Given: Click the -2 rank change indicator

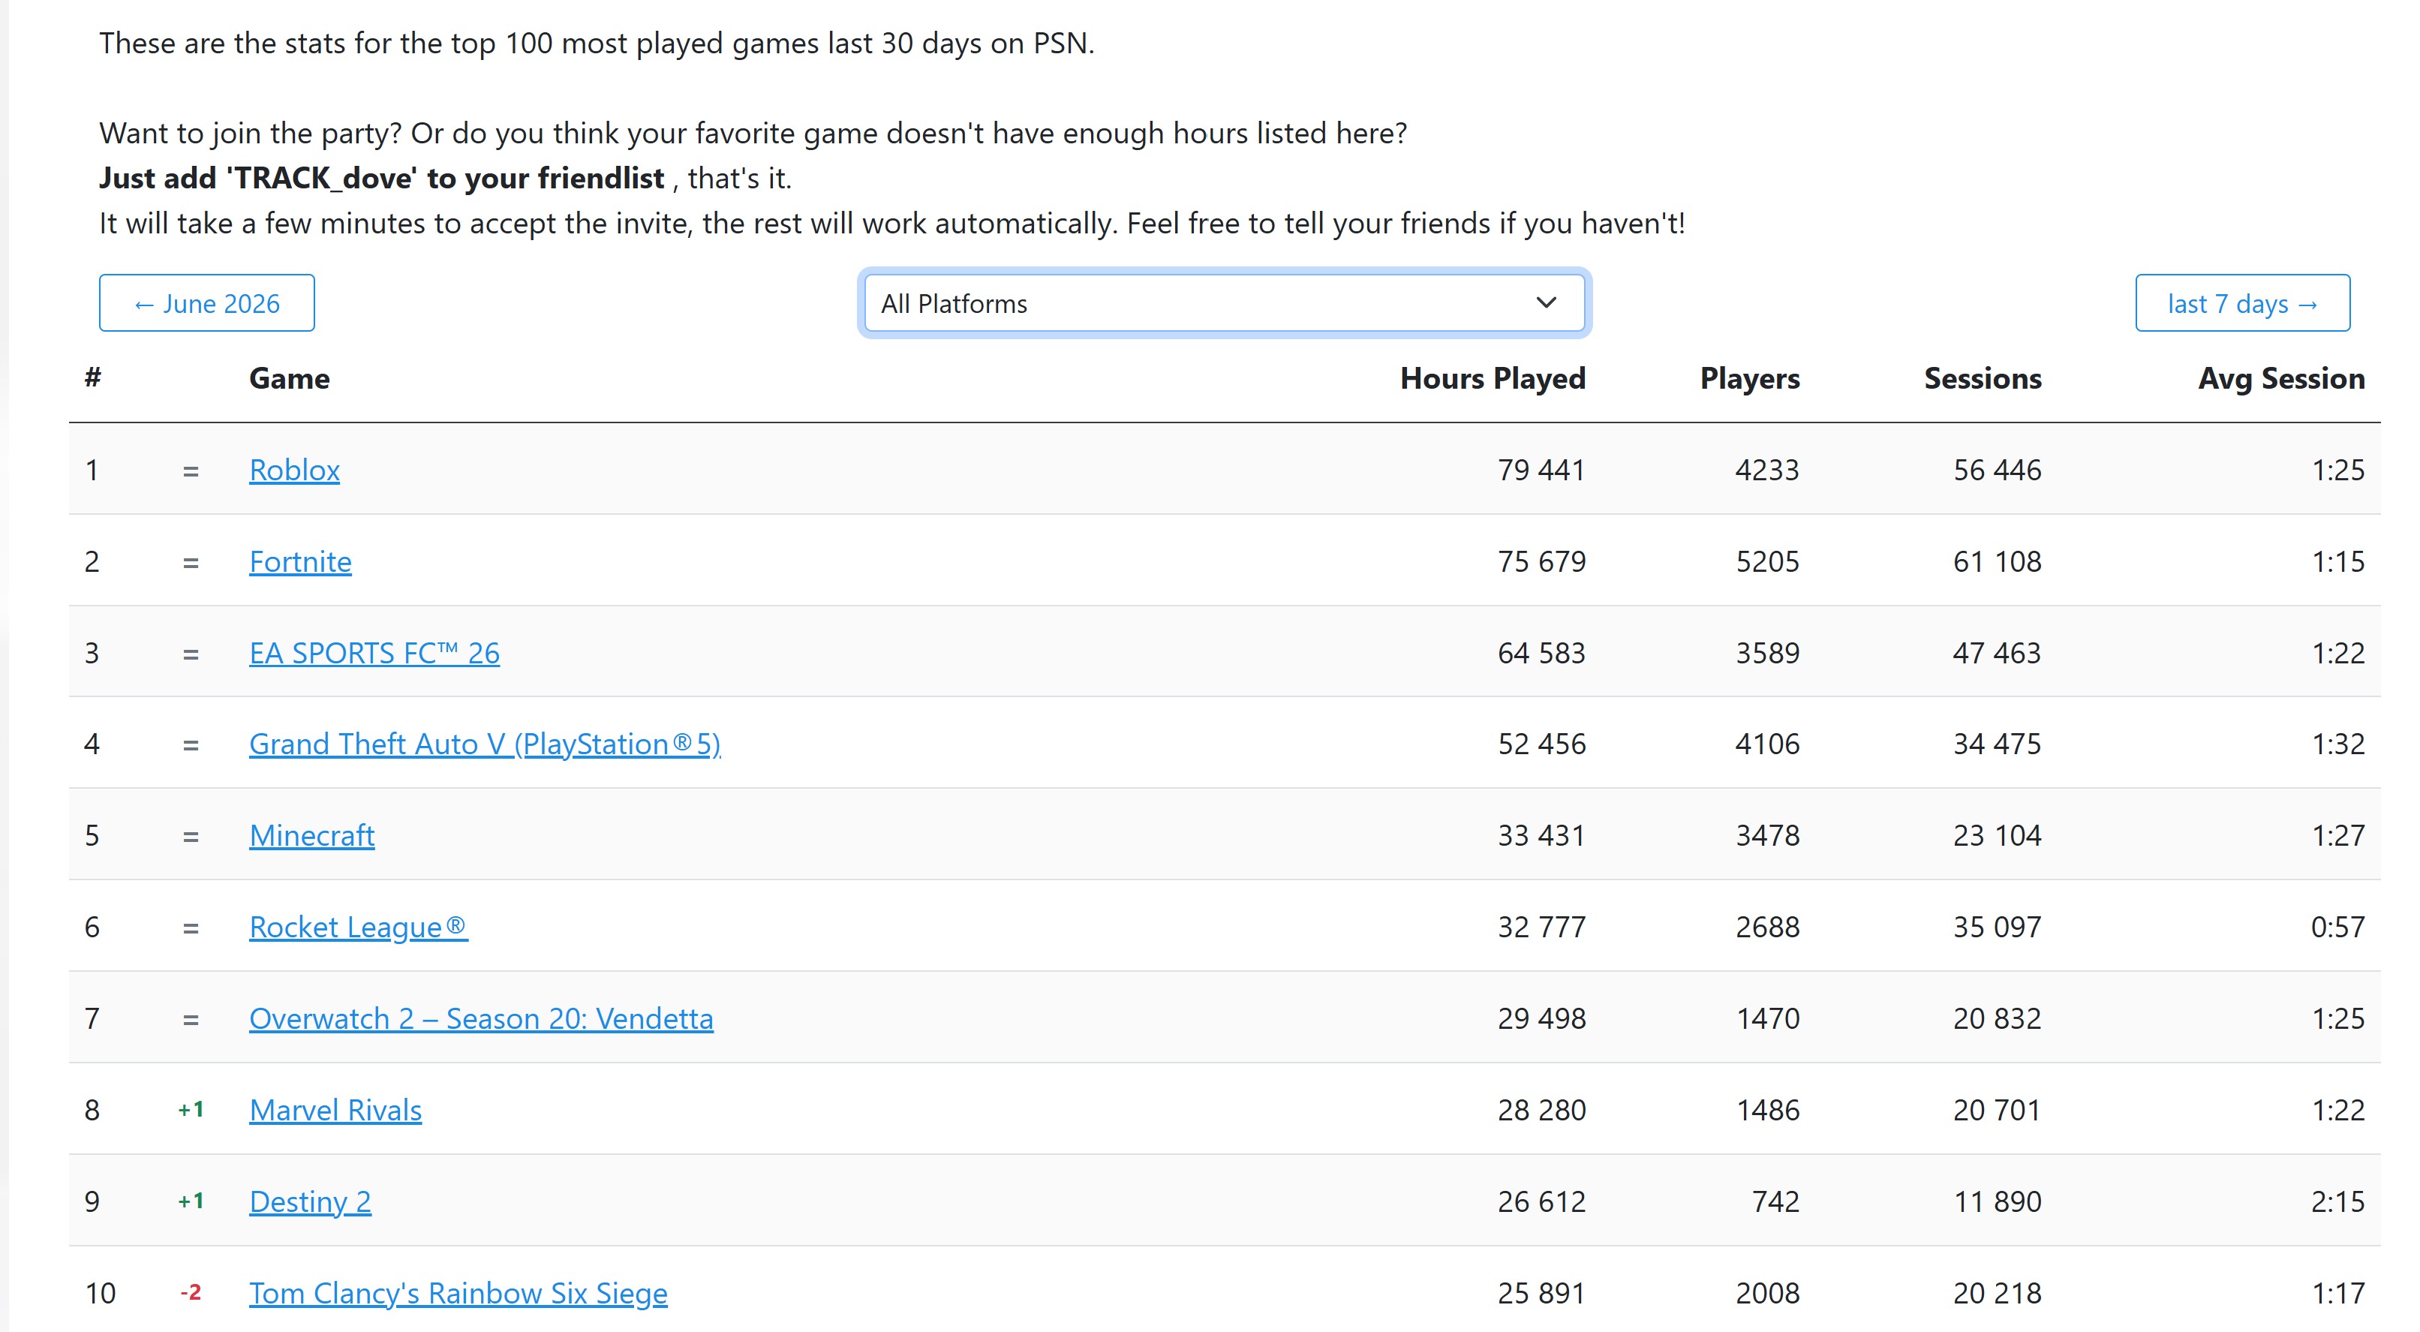Looking at the screenshot, I should (191, 1291).
